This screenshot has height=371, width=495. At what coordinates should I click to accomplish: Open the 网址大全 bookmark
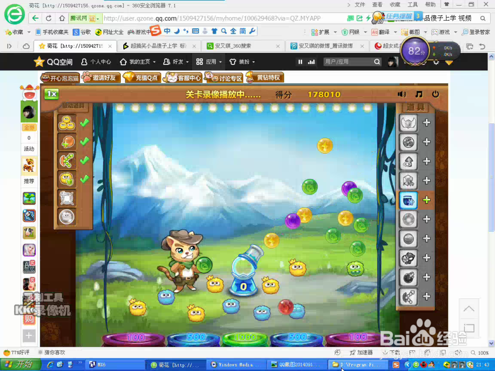pos(109,32)
